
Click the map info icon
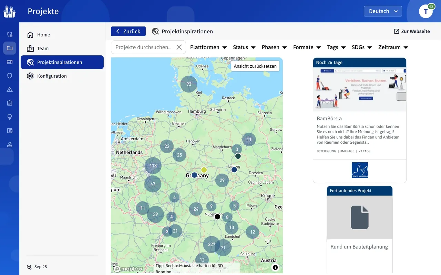(x=275, y=267)
